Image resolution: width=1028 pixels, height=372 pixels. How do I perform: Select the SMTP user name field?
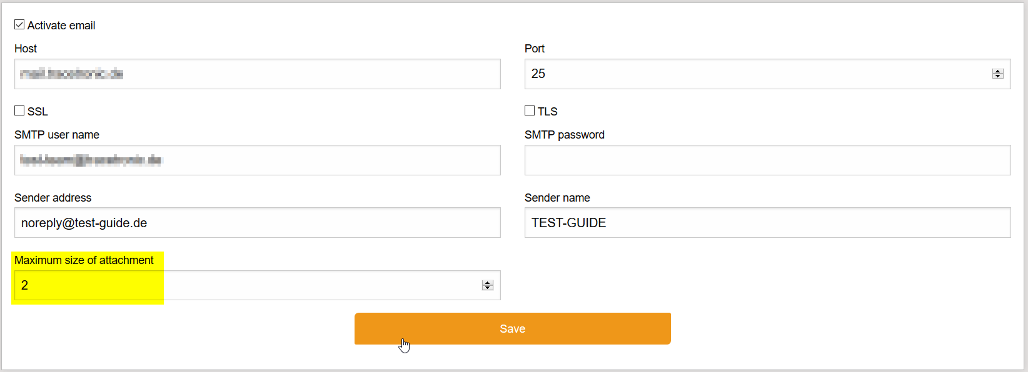[257, 160]
